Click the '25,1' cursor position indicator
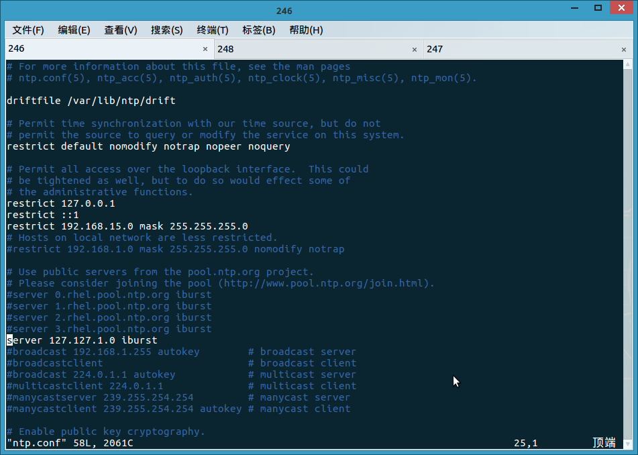This screenshot has width=638, height=455. [526, 443]
